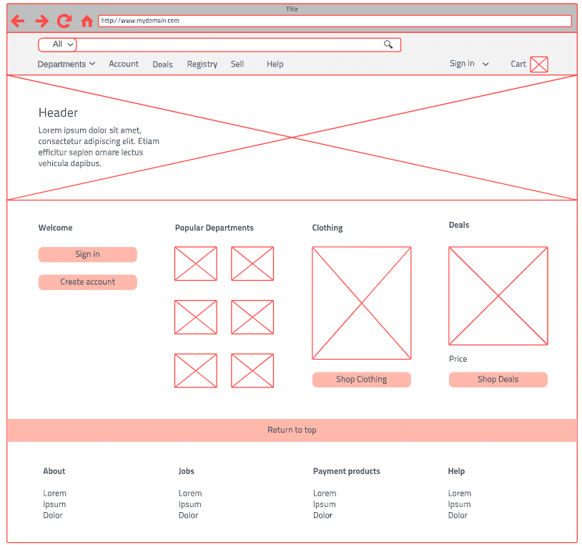Click the Return to top bar
Image resolution: width=582 pixels, height=545 pixels.
click(292, 430)
